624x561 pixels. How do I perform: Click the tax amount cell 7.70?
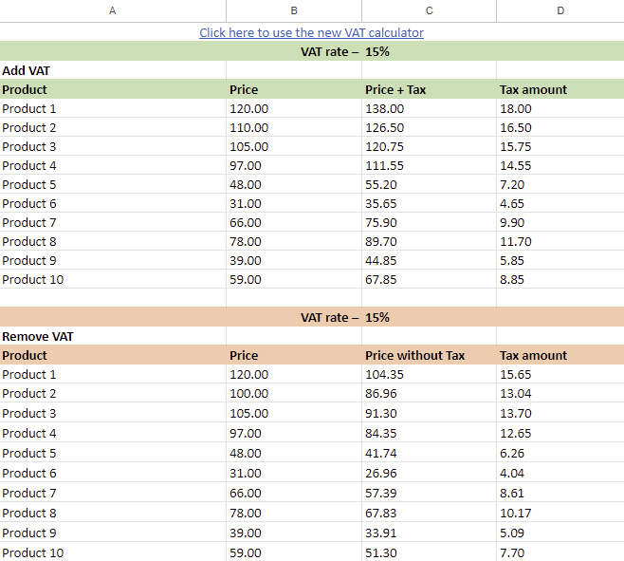[512, 552]
